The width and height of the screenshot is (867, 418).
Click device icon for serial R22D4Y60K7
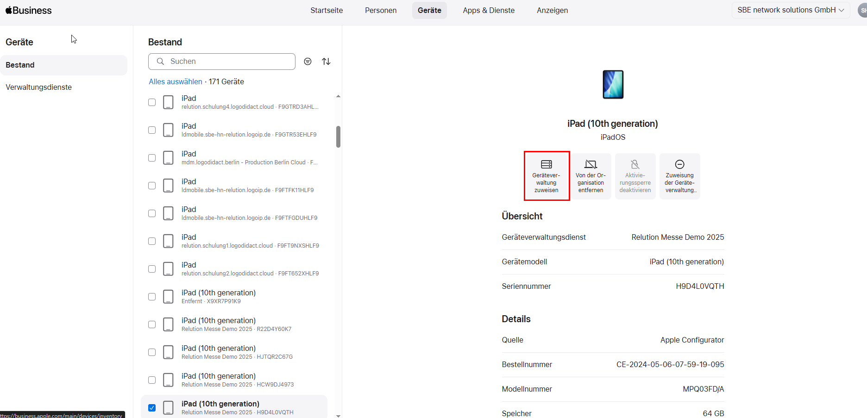[x=169, y=324]
